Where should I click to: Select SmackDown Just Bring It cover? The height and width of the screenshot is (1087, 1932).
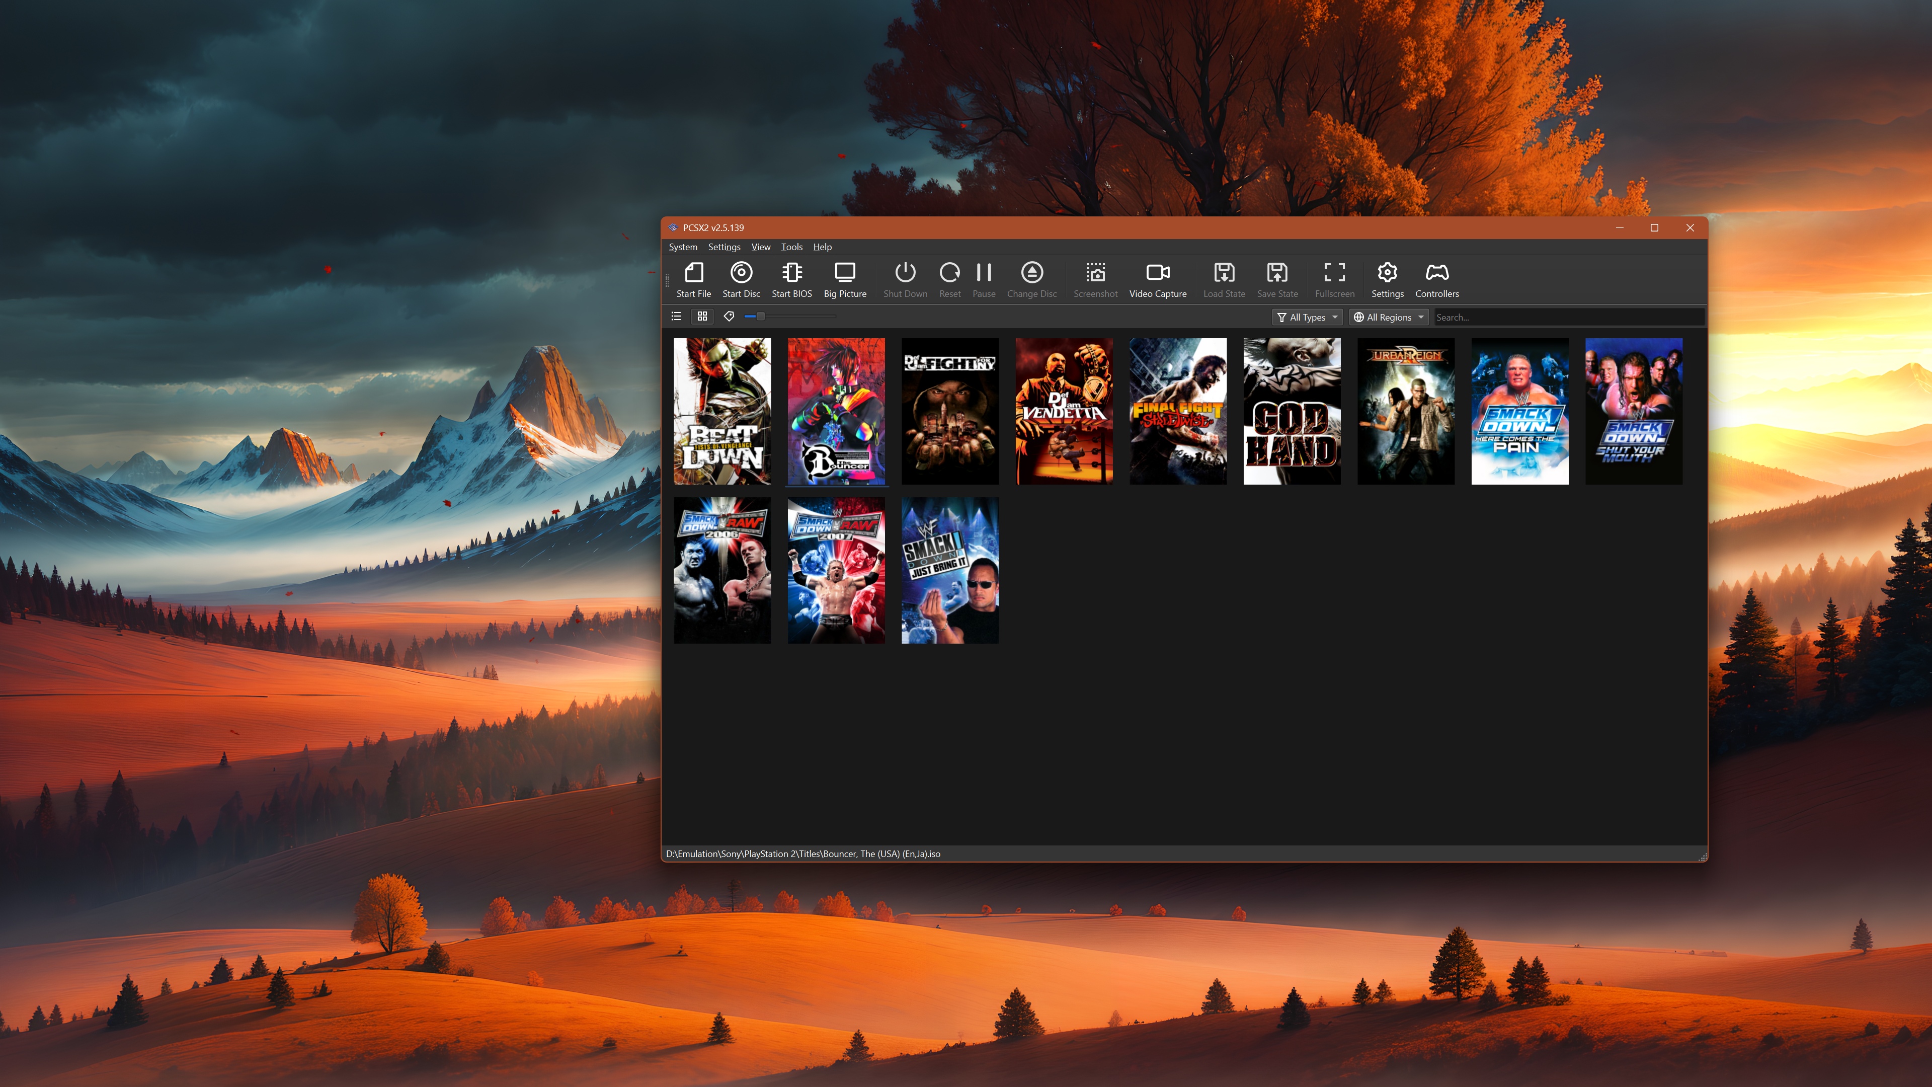pyautogui.click(x=949, y=570)
